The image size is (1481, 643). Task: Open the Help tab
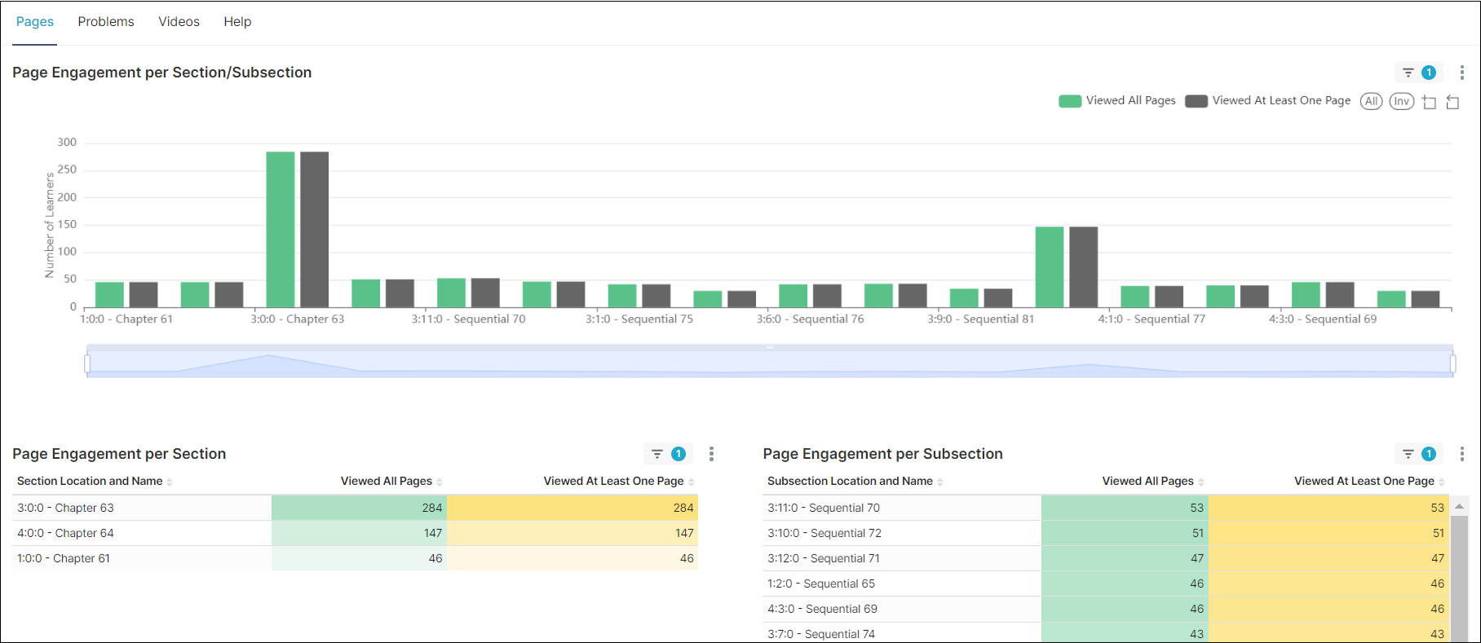click(237, 22)
